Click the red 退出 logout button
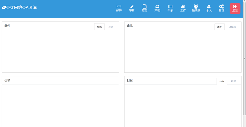This screenshot has width=246, height=127. [x=235, y=9]
